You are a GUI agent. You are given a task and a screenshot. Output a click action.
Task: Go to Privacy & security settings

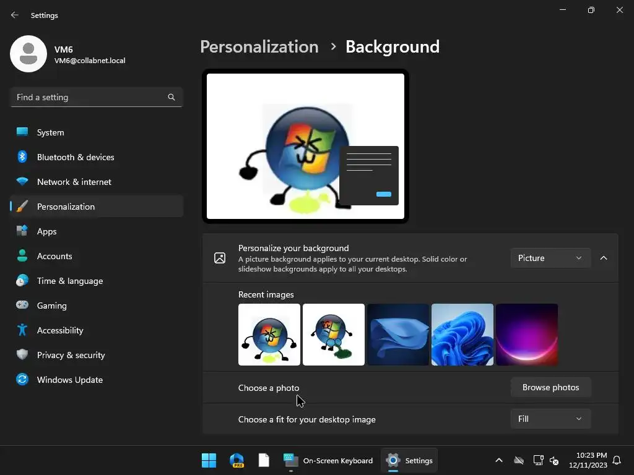(x=97, y=354)
